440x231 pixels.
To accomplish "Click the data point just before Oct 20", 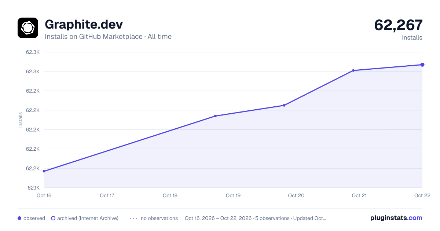I will pos(284,106).
